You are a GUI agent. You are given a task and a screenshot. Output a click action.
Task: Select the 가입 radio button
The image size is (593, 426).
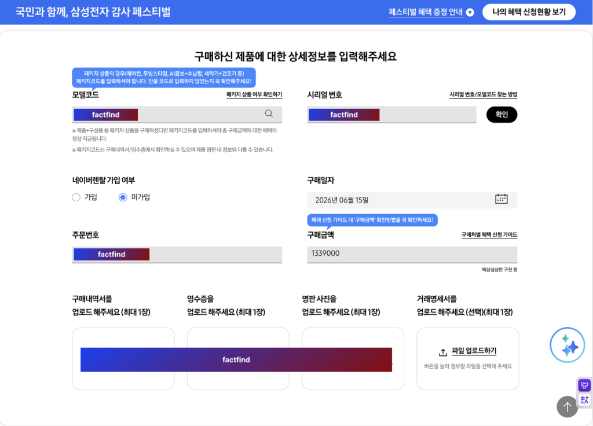coord(76,197)
